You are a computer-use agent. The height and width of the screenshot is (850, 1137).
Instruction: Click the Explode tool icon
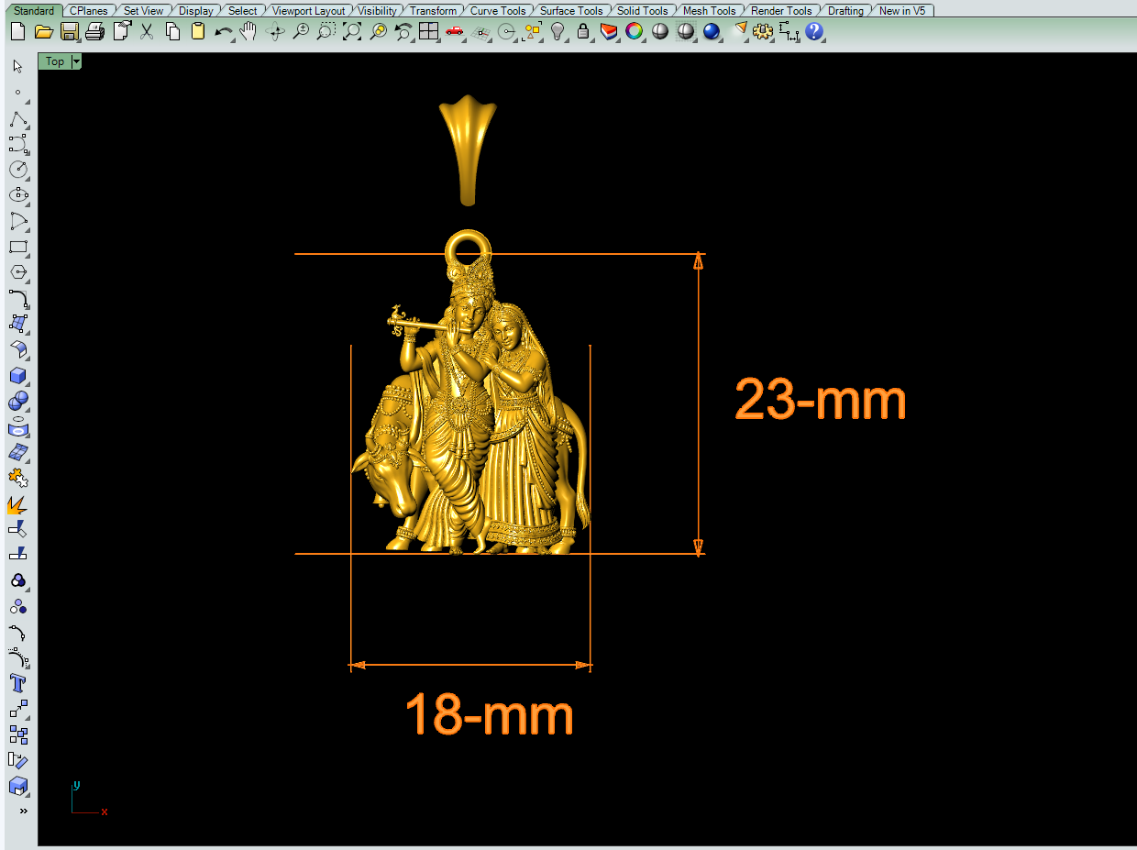(x=18, y=503)
